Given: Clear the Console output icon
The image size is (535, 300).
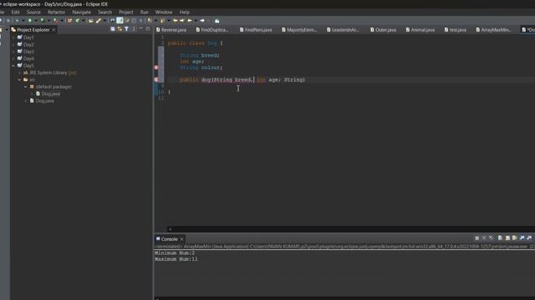Looking at the screenshot, I should pos(500,237).
